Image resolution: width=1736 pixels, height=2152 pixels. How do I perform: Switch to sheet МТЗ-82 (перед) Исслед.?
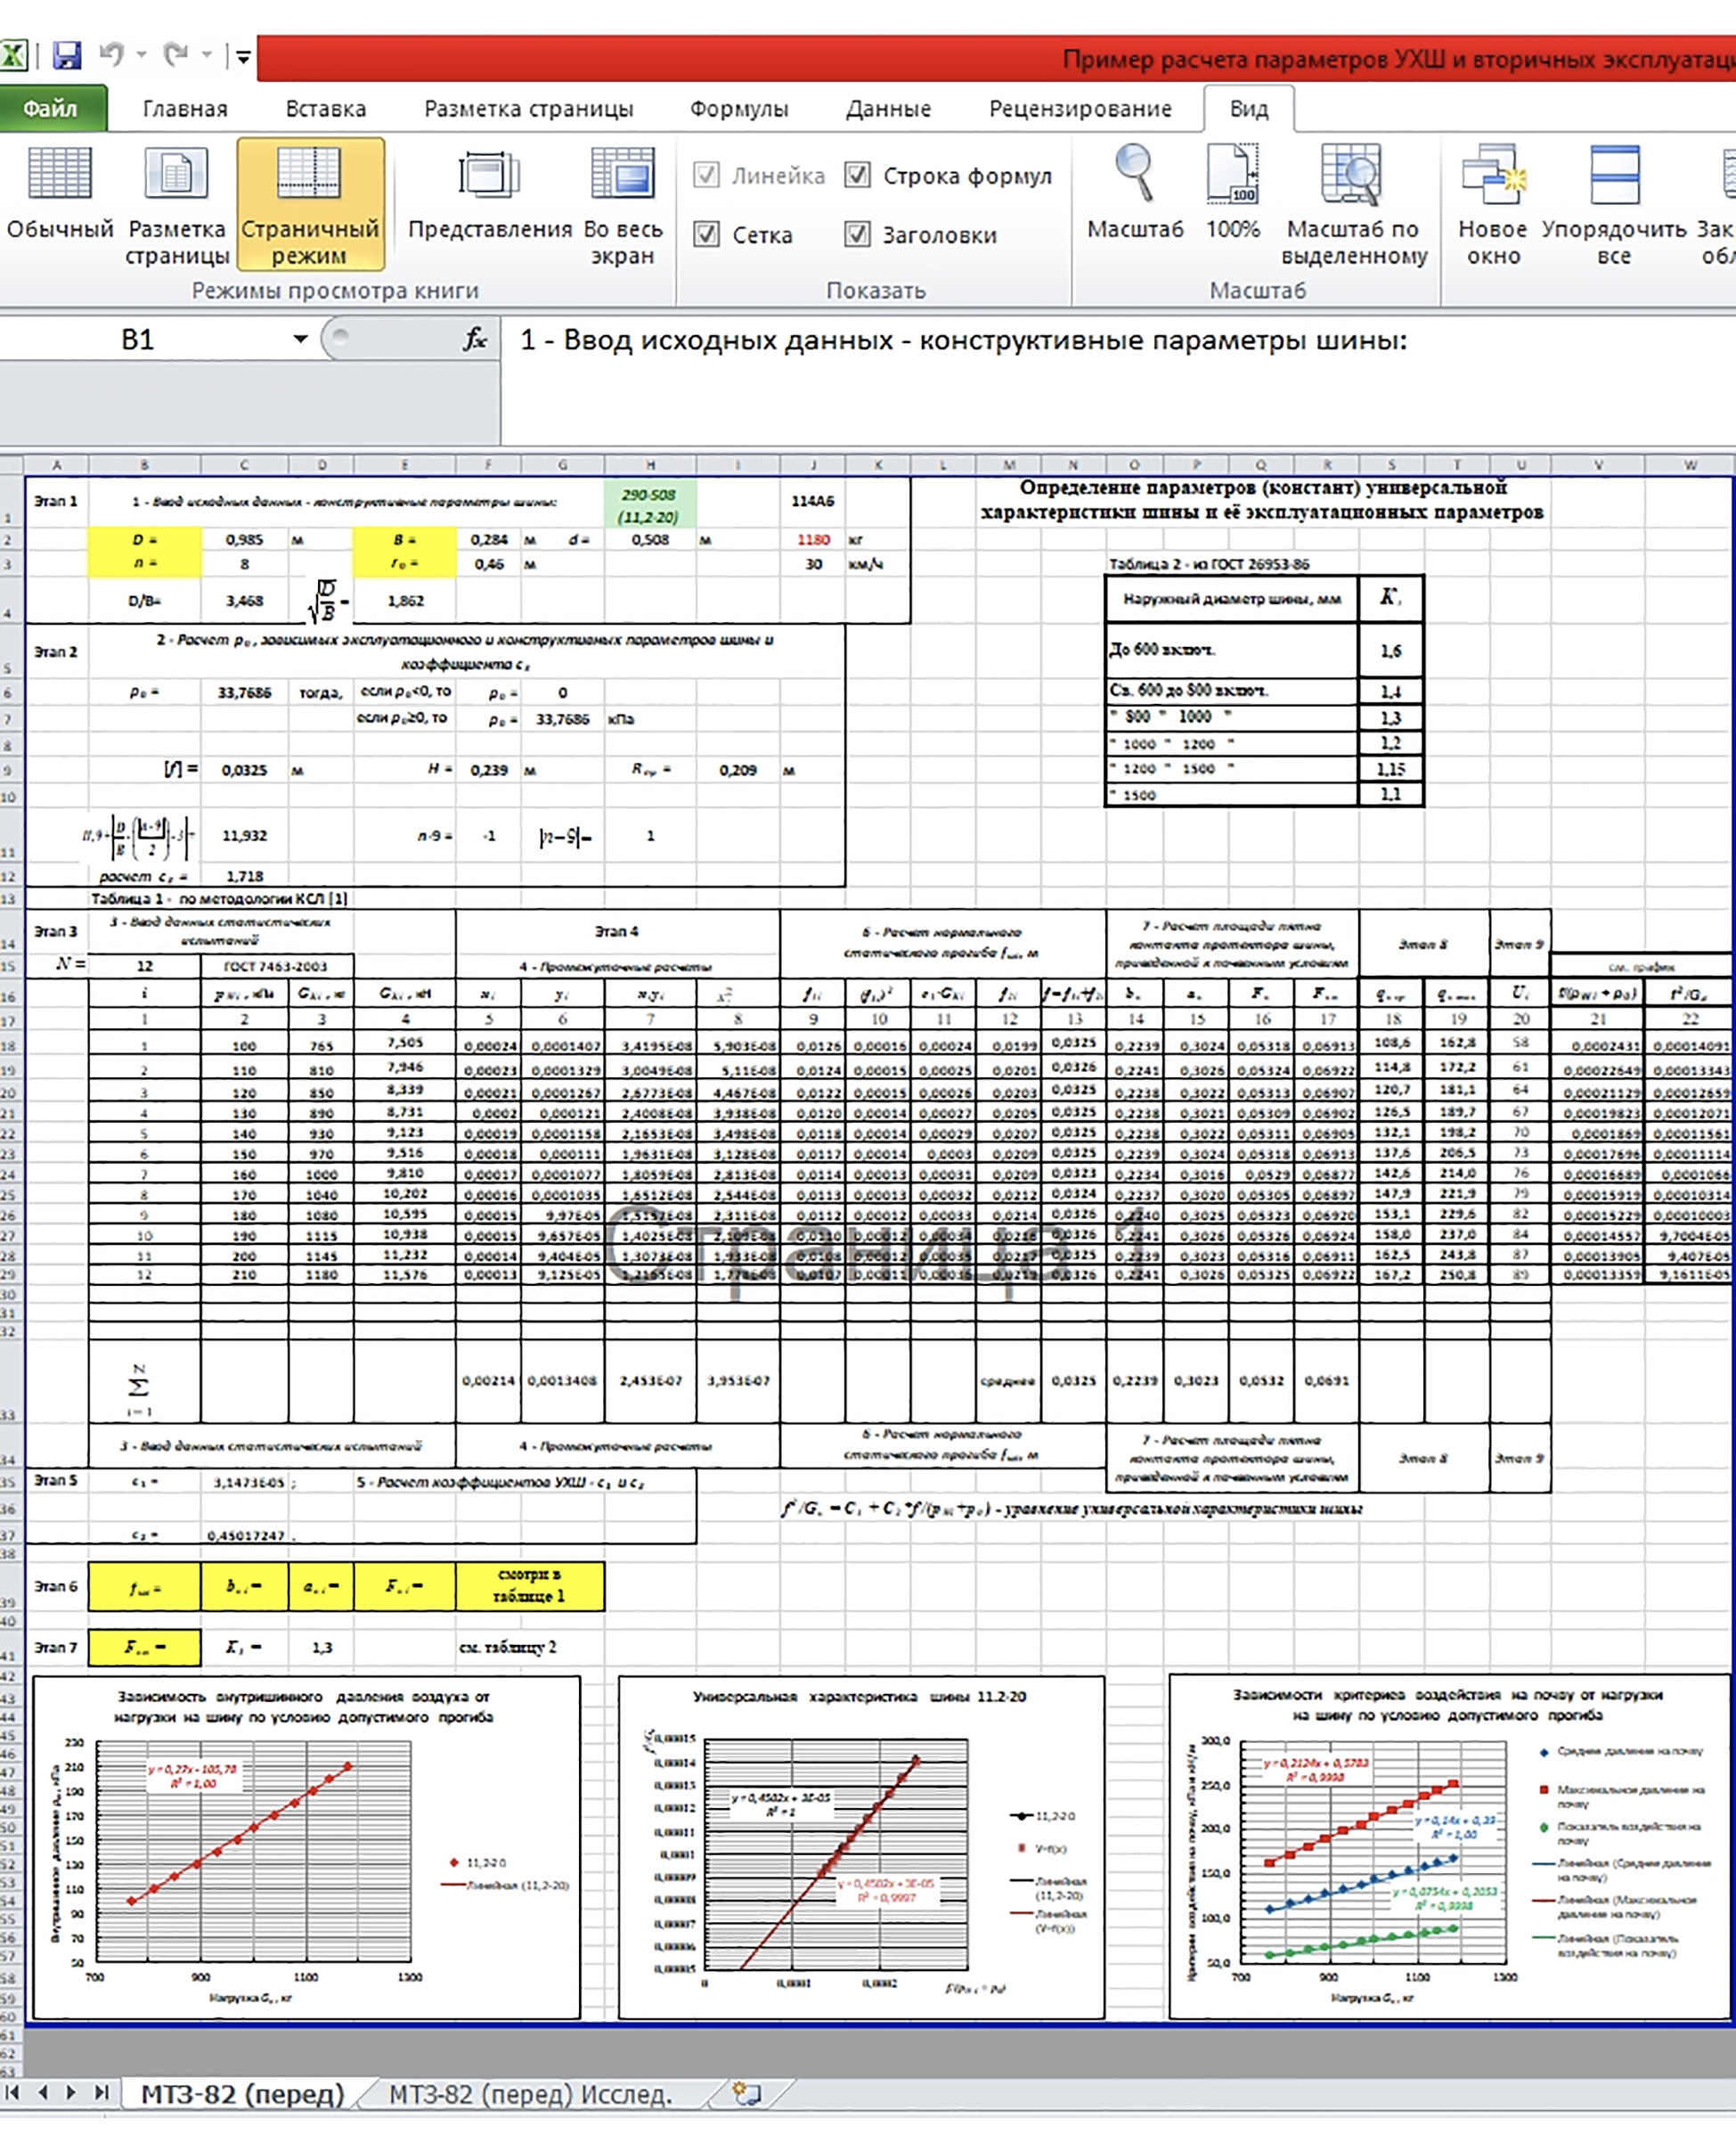click(x=529, y=2094)
